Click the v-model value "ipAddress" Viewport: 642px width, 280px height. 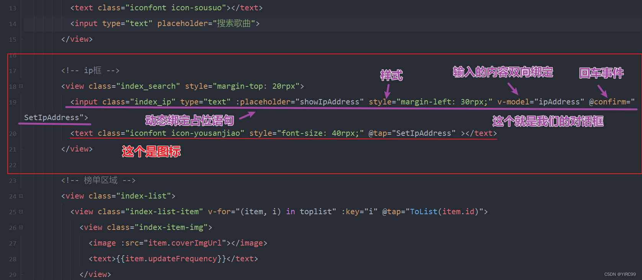tap(559, 102)
